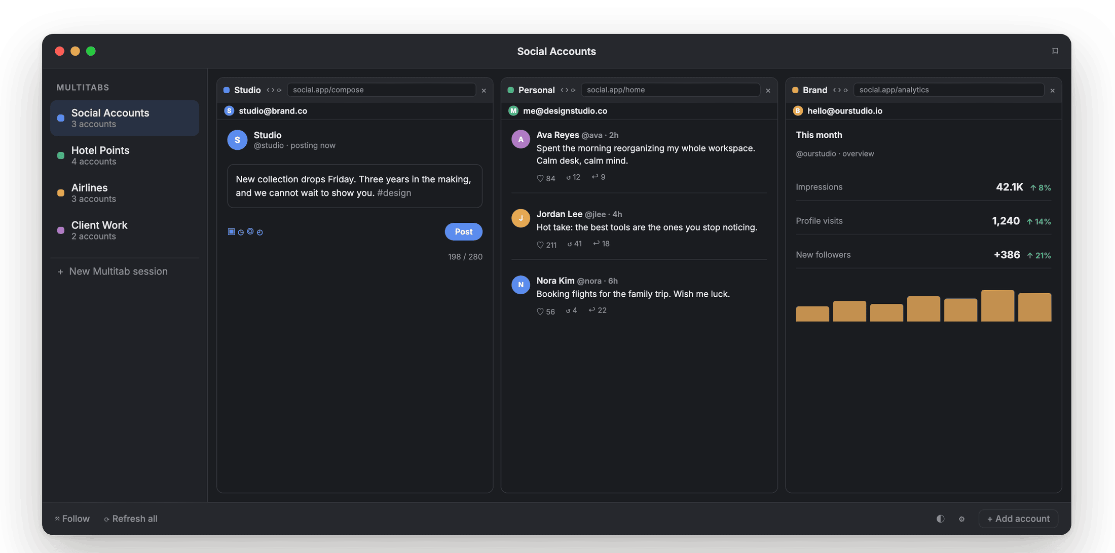Reply to Jordan Lee's post
The width and height of the screenshot is (1115, 553).
click(x=601, y=244)
